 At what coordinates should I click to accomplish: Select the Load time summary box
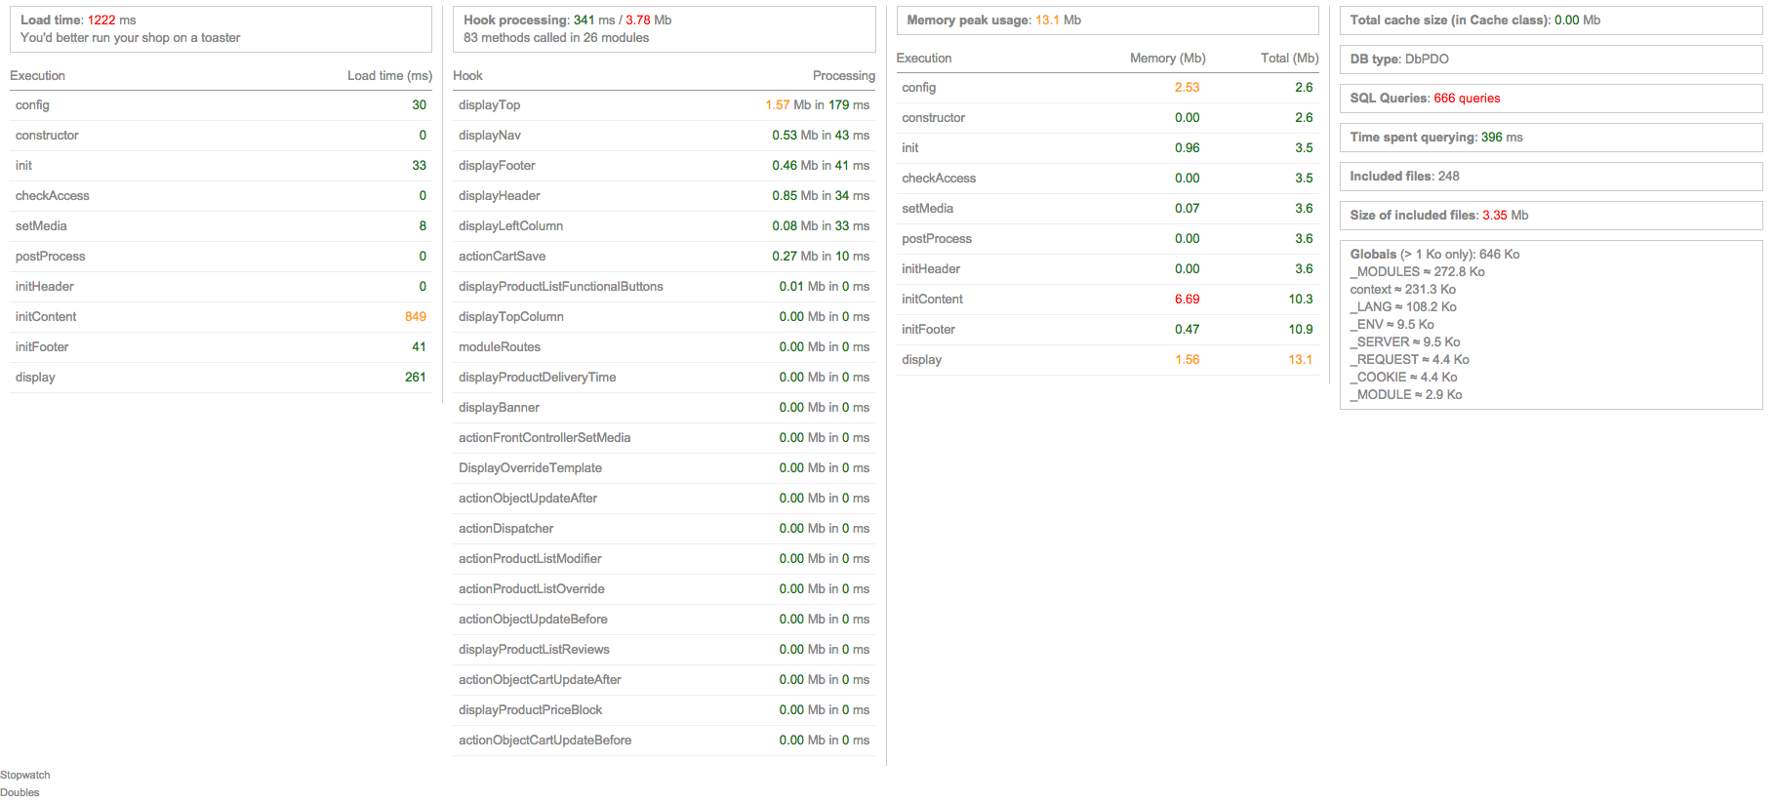[221, 28]
